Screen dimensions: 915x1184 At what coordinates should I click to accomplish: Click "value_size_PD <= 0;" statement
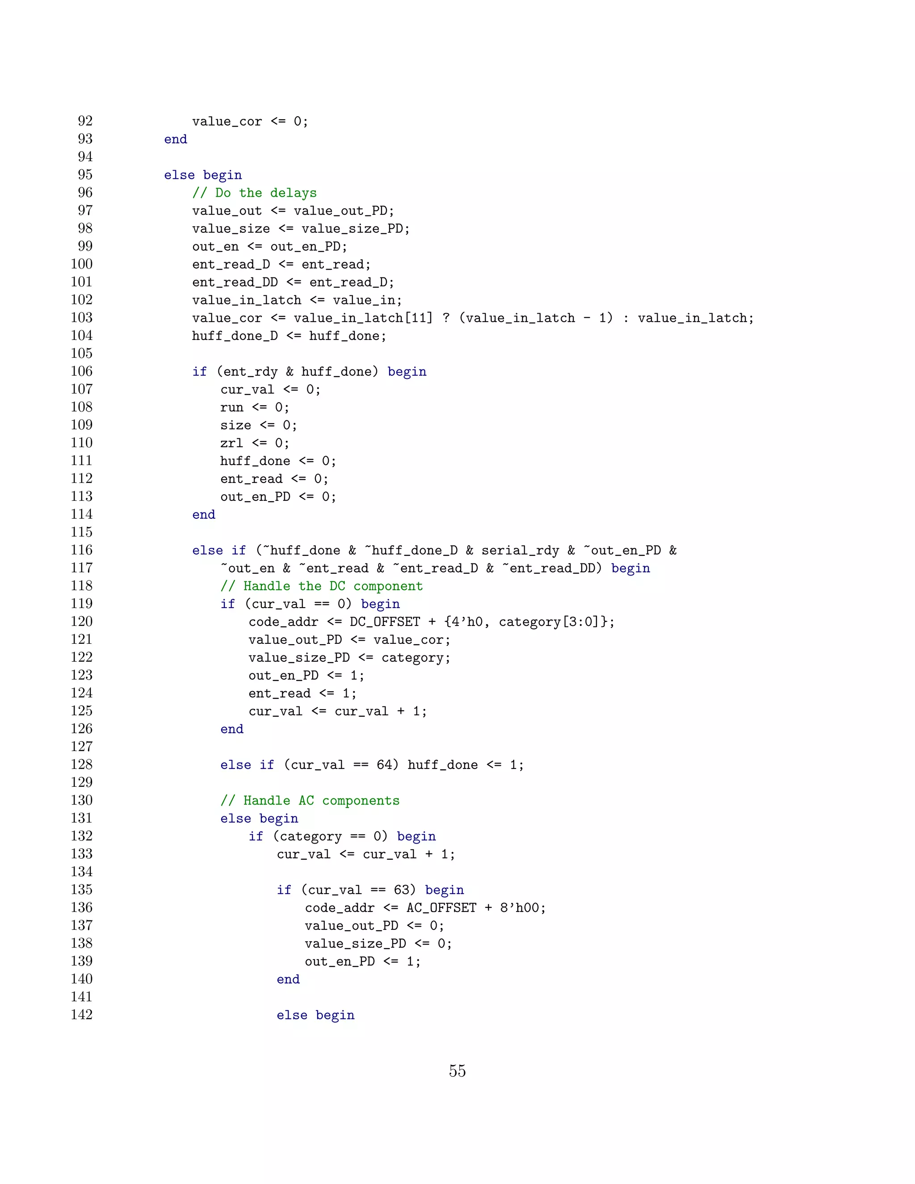coord(378,945)
